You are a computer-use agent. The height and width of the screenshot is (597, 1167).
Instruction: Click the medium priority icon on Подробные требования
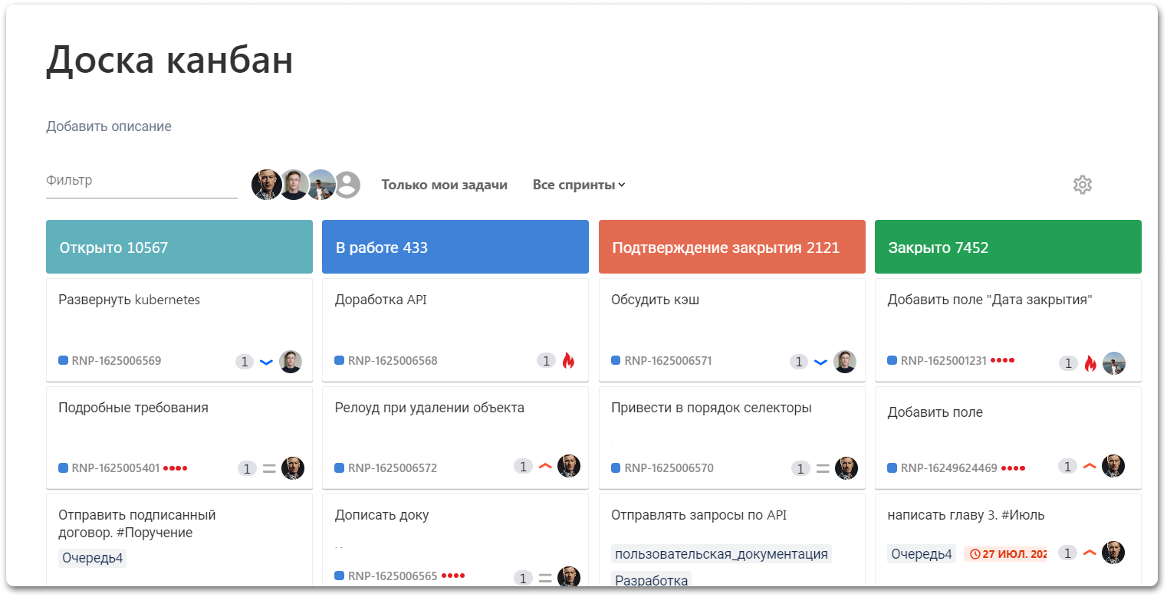click(x=269, y=469)
